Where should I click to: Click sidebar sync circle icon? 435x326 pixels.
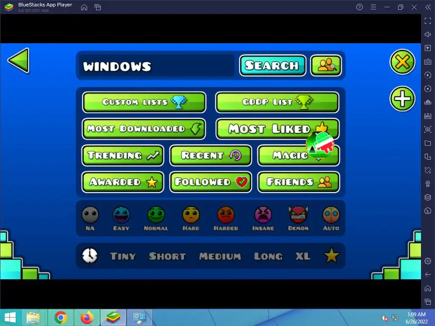coord(428,89)
